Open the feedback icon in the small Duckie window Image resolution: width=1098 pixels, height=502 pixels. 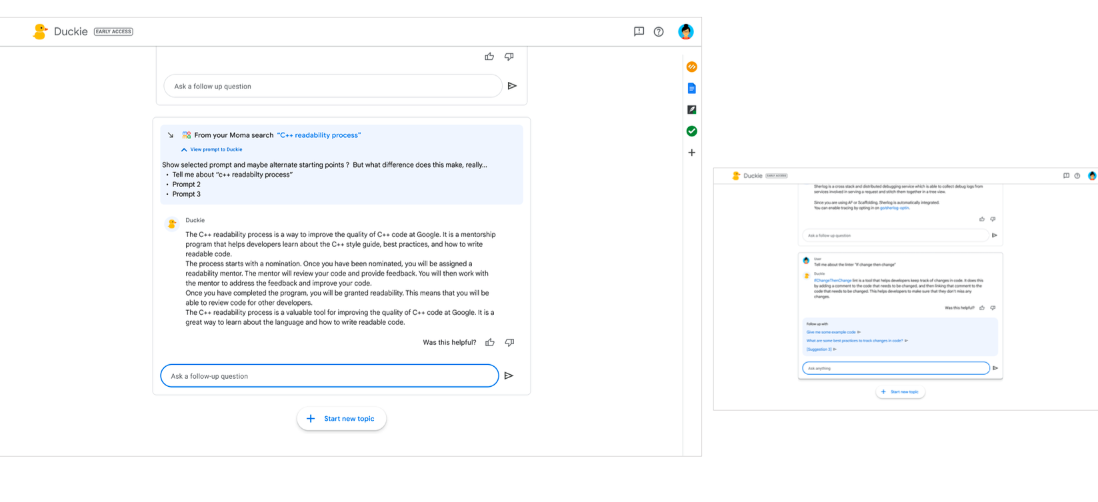[x=1066, y=176]
